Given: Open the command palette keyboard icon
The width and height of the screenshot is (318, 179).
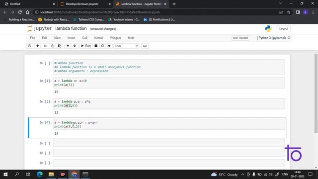Looking at the screenshot, I should [145, 46].
